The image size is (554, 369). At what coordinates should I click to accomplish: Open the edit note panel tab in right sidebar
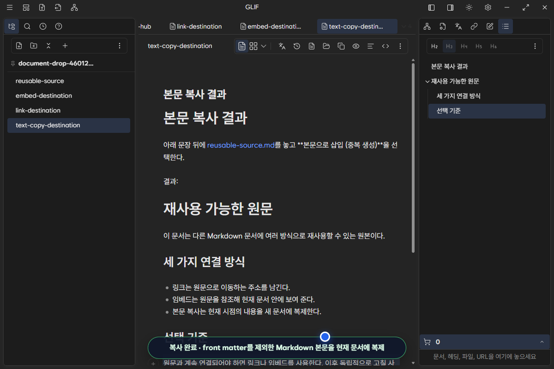(490, 26)
